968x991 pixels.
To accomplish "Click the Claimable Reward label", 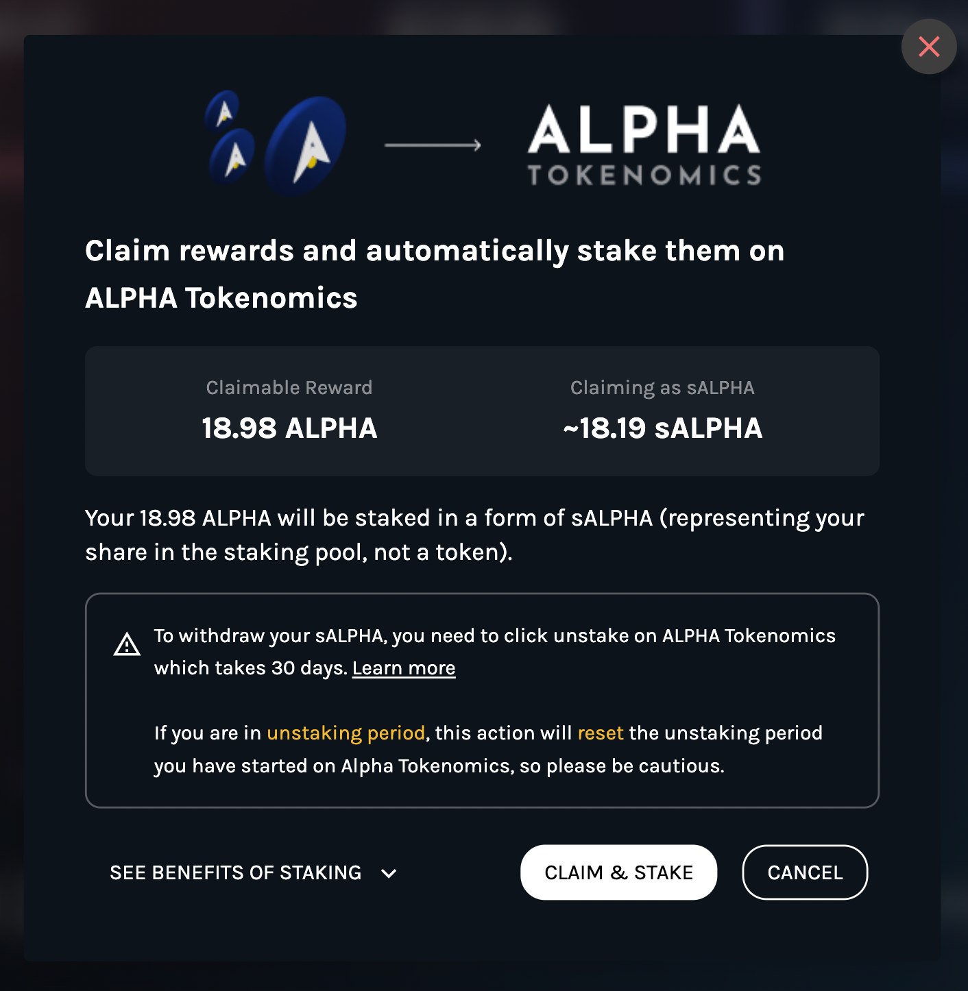I will pos(289,388).
